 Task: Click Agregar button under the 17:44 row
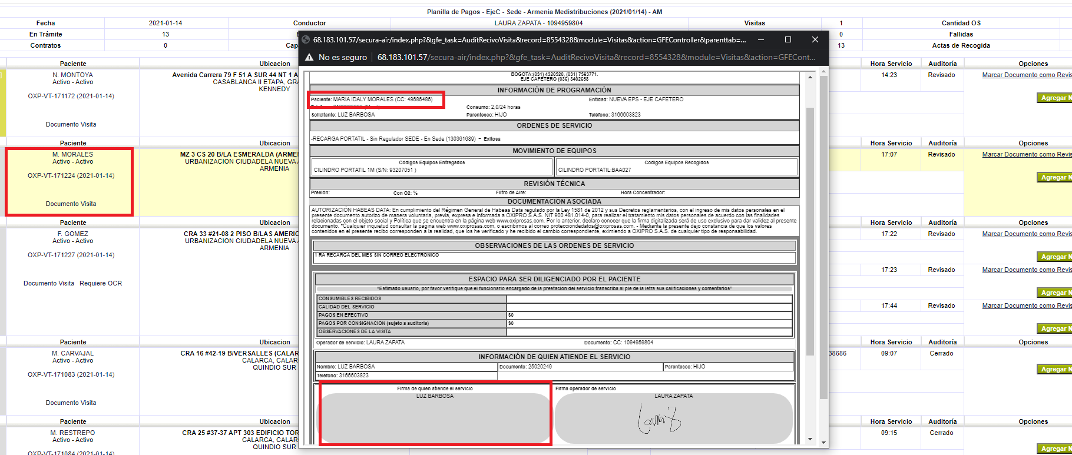coord(1054,328)
